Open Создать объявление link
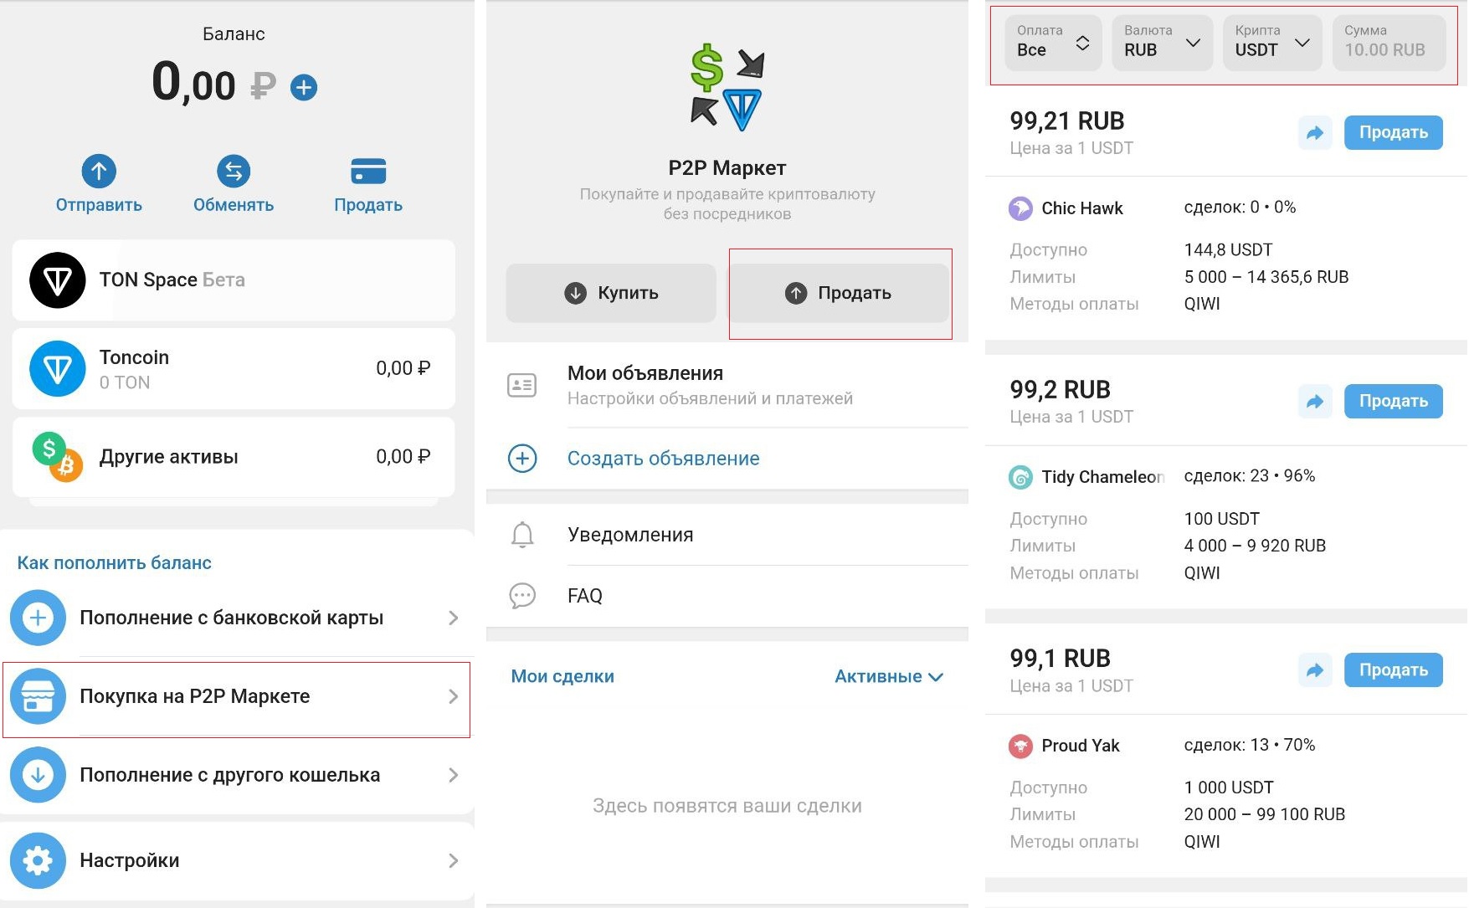The height and width of the screenshot is (908, 1469). pos(664,459)
